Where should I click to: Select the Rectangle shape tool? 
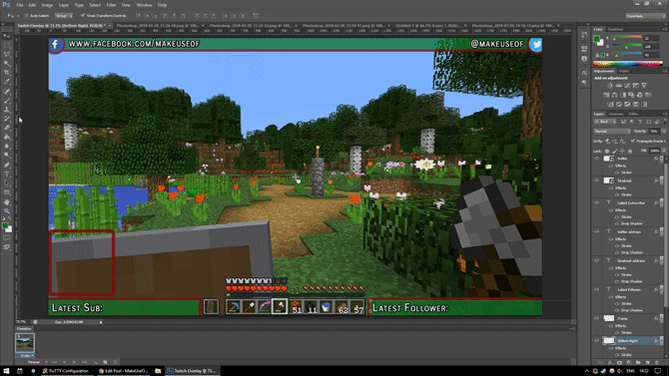7,192
